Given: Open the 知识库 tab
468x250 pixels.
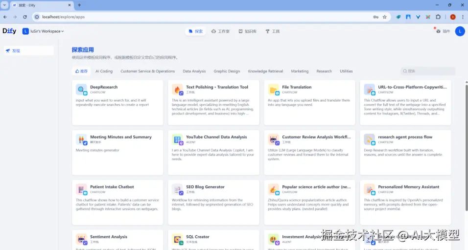Looking at the screenshot, I should tap(247, 31).
